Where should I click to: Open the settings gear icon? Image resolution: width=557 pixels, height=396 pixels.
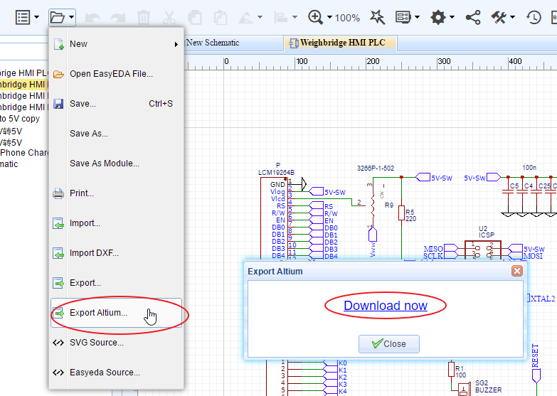click(x=438, y=17)
